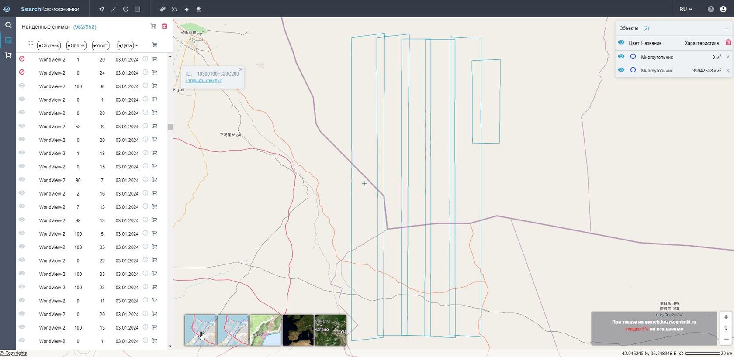Select the first basemap thumbnail under the cursor
Image resolution: width=734 pixels, height=357 pixels.
(200, 330)
